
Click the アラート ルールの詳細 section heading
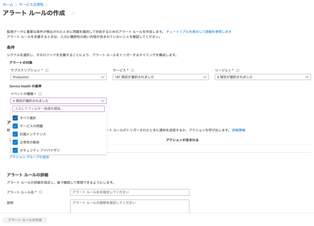coord(28,175)
